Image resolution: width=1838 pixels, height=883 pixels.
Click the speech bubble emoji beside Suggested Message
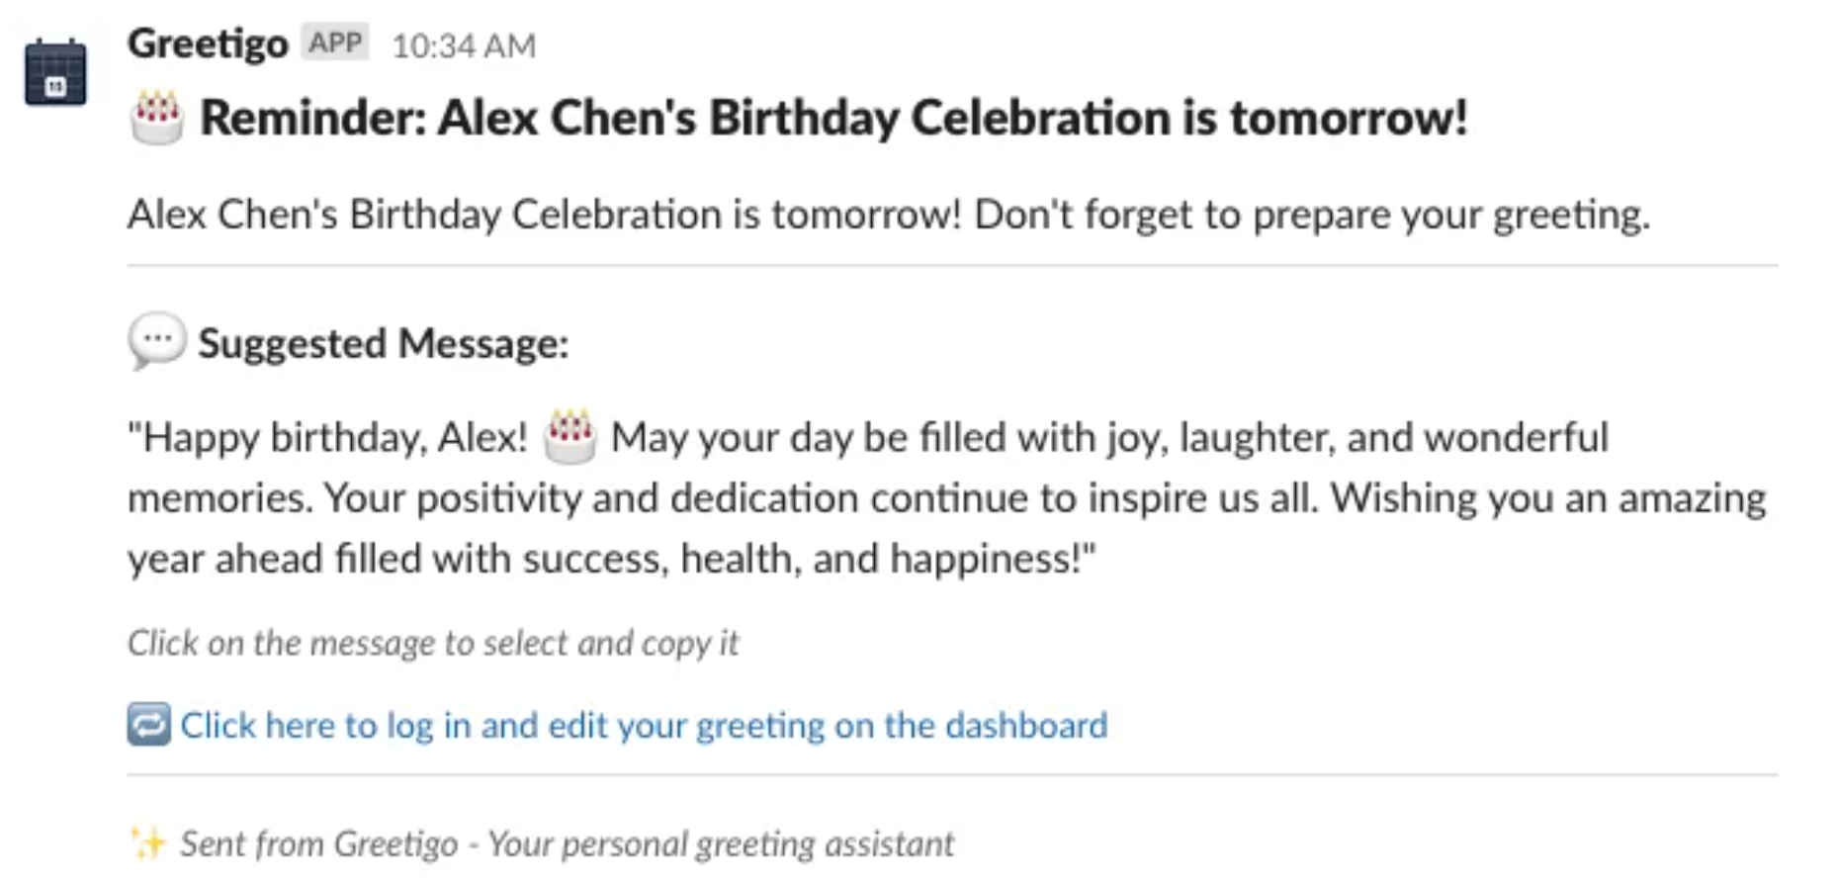156,342
